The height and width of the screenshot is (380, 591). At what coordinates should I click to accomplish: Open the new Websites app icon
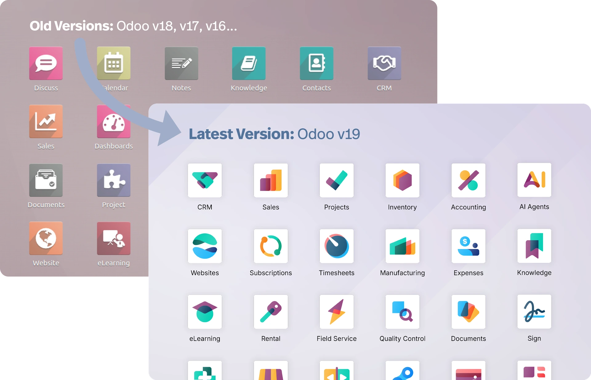pos(205,246)
